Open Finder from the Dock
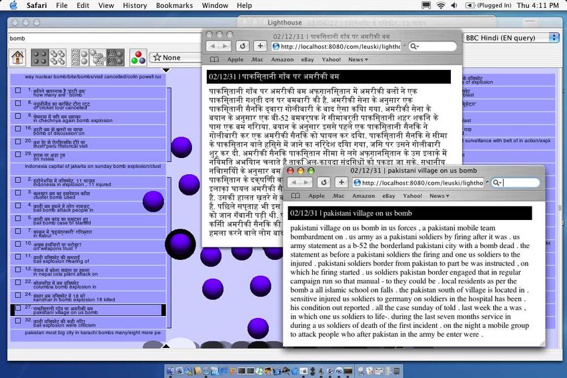Viewport: 567px width, 378px height. click(170, 371)
